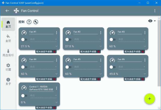Open Fan #2 card three-dot menu
This screenshot has width=161, height=110.
point(101,33)
